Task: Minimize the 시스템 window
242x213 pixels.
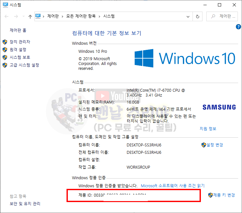Action: click(205, 5)
